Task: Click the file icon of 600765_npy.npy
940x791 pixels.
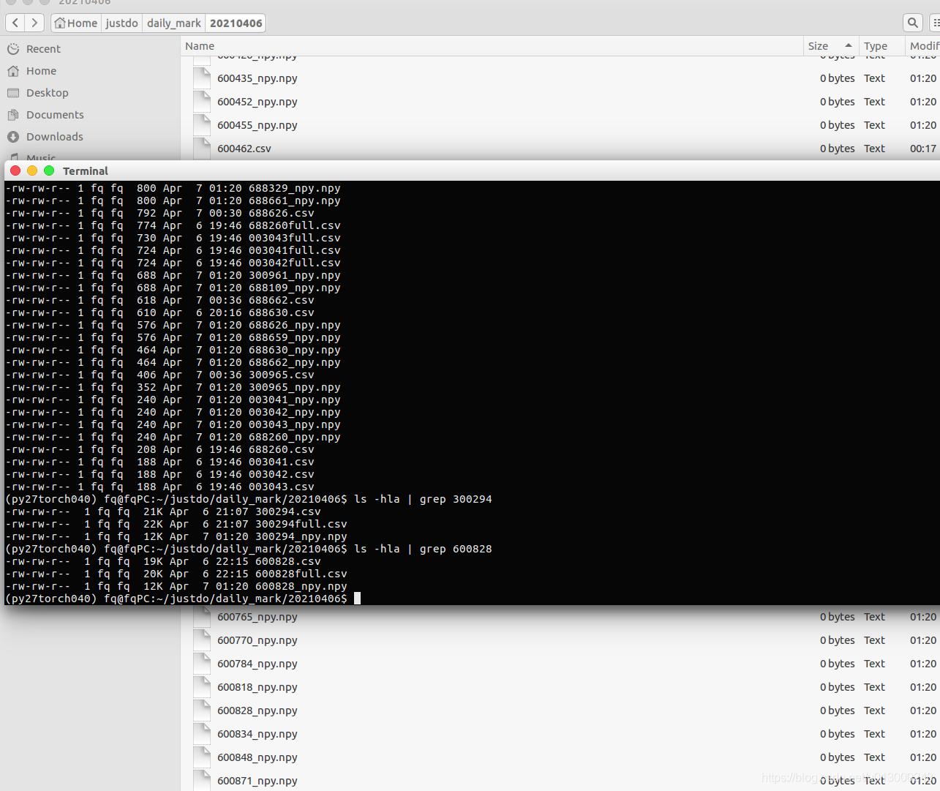Action: [x=202, y=617]
